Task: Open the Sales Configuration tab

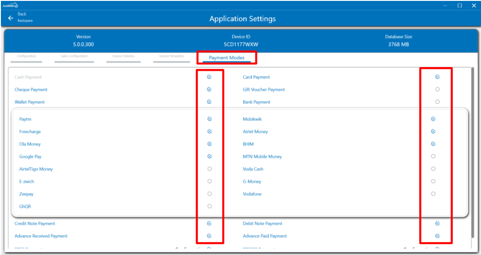Action: [x=74, y=57]
